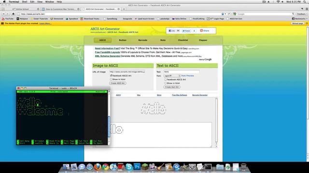Launch Firefox from the Dock
The width and height of the screenshot is (309, 173).
98,167
